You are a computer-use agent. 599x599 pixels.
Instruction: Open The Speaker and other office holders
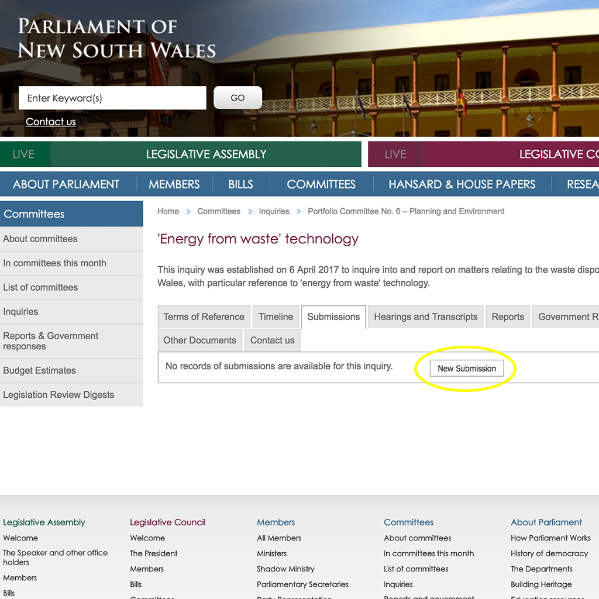pyautogui.click(x=56, y=557)
